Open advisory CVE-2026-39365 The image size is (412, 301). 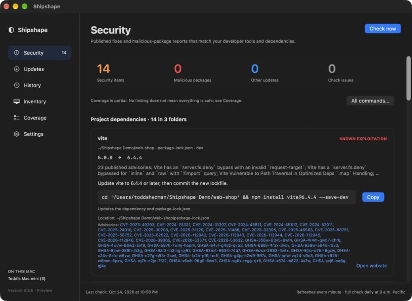coord(153,240)
